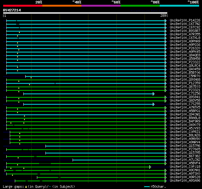Click the UniRef100_Q9XH68 label

tap(185, 80)
